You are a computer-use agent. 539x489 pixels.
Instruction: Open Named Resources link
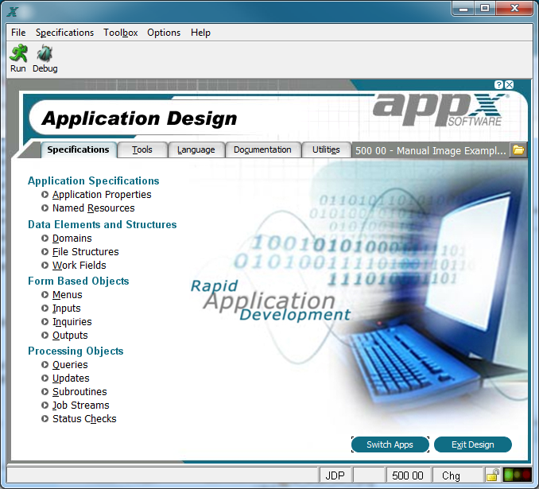[94, 208]
